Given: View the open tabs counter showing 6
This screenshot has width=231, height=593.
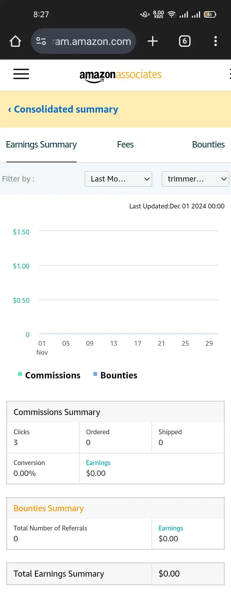Looking at the screenshot, I should coord(185,41).
